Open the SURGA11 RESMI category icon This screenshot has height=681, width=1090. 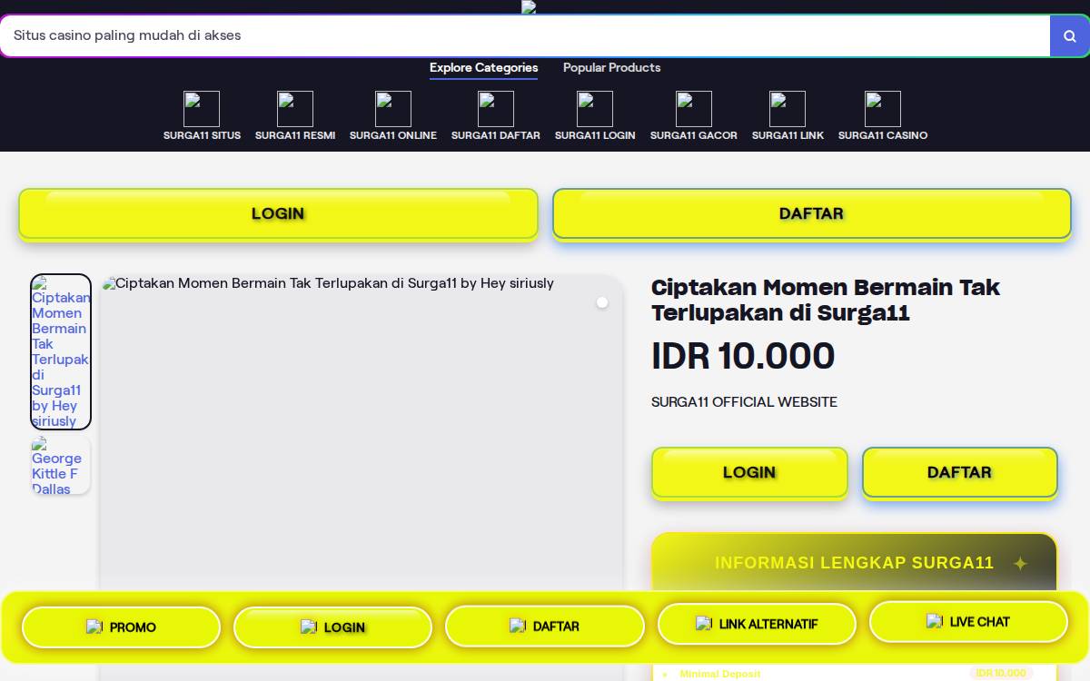click(295, 109)
